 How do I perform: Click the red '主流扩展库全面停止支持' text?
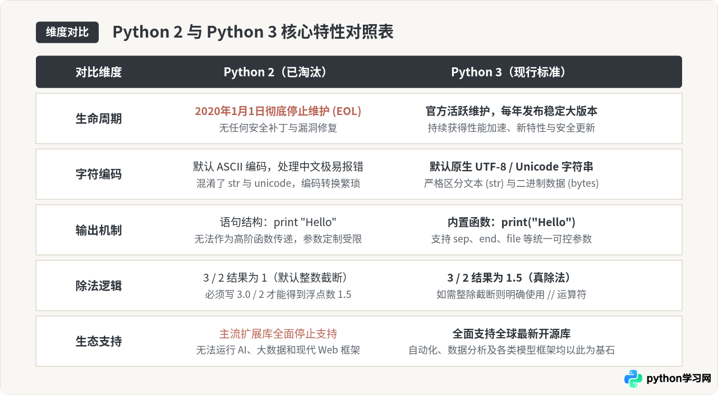click(278, 333)
